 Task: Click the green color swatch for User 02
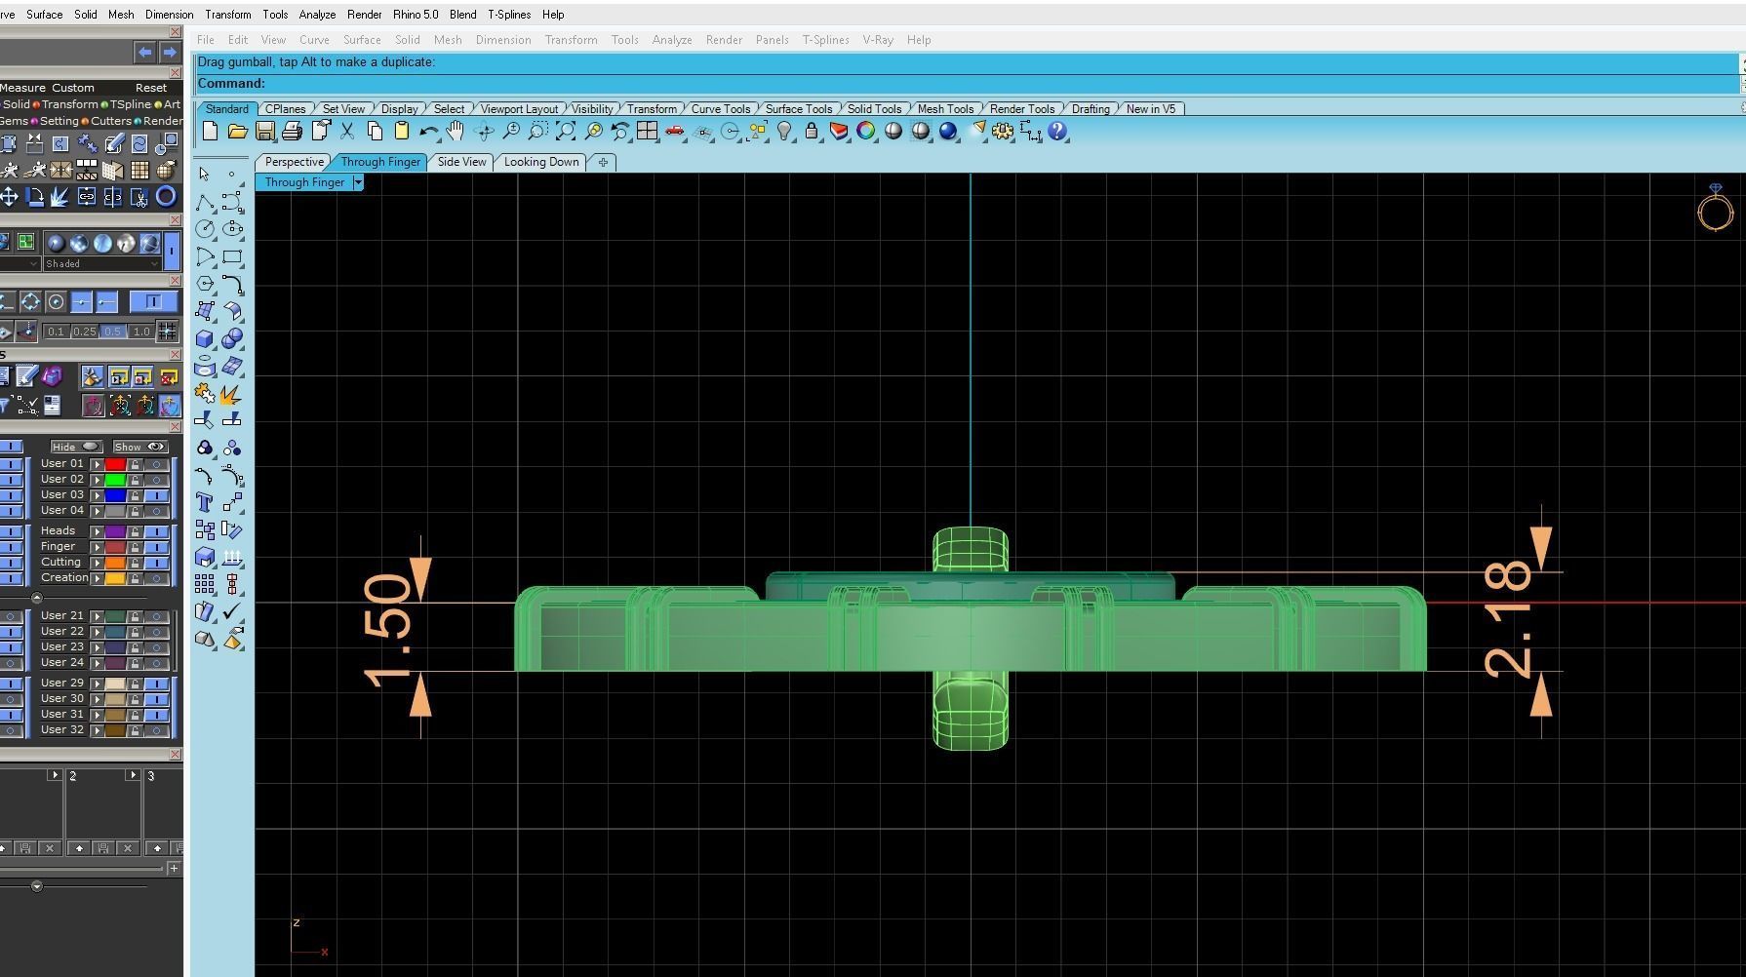click(115, 480)
